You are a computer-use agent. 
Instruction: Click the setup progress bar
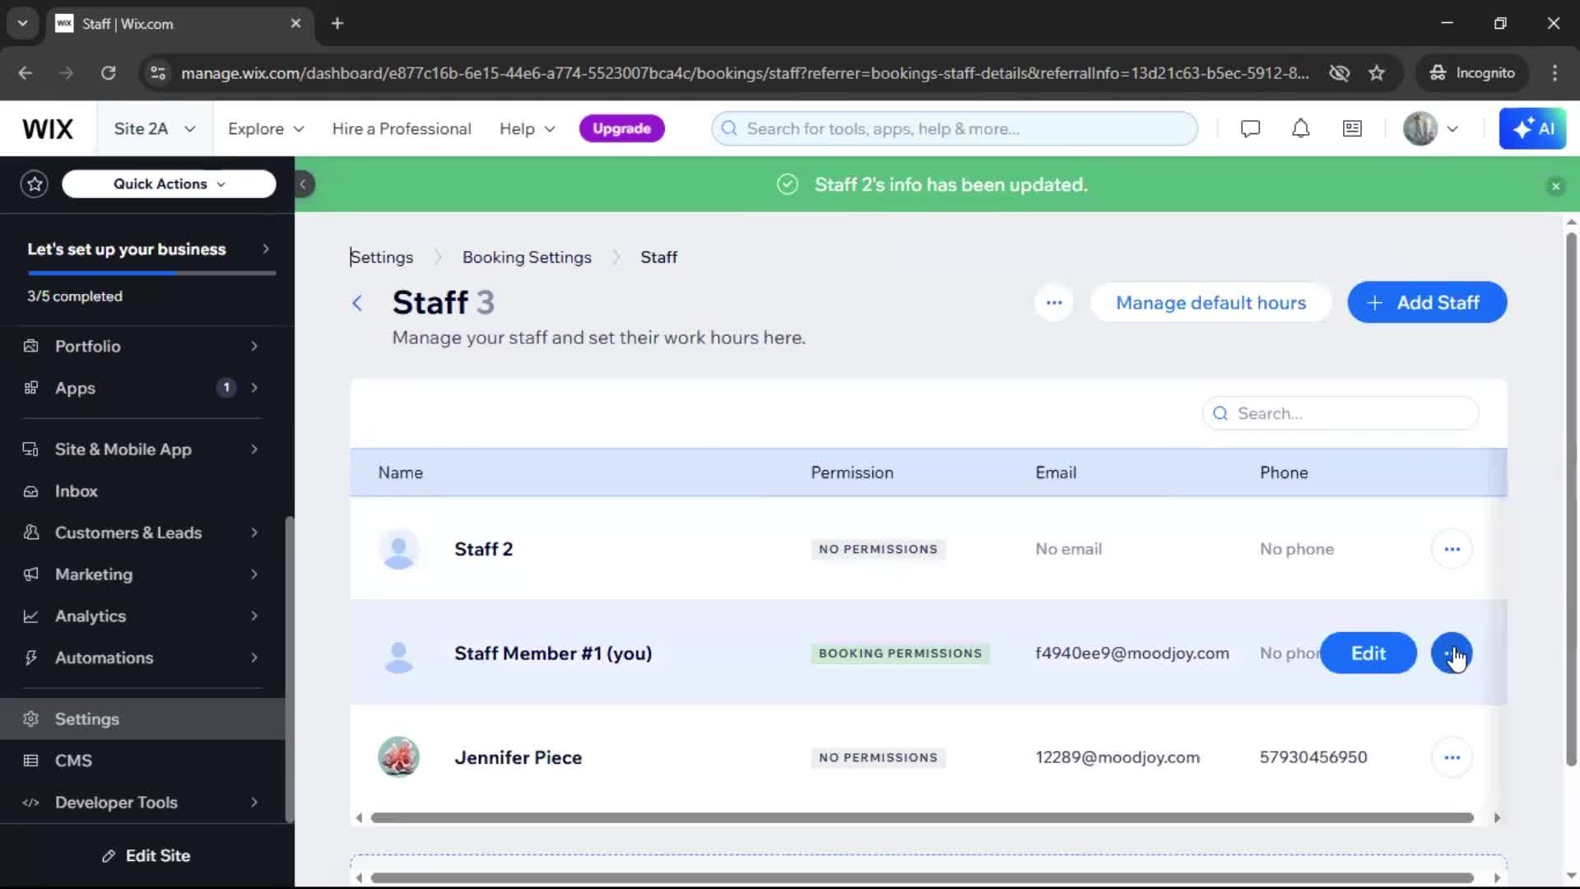[151, 272]
